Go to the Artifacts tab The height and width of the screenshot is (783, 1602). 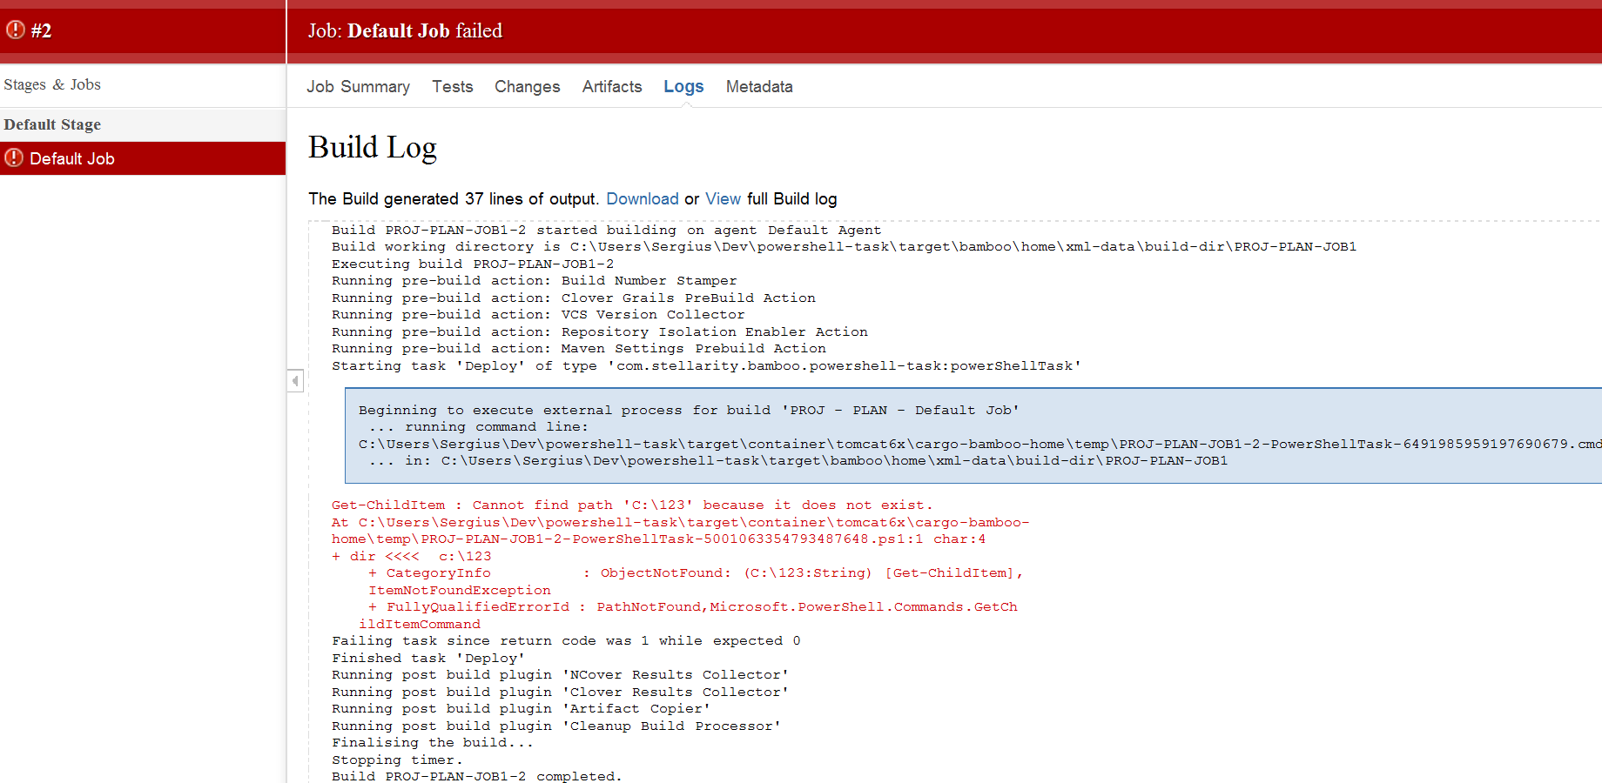(611, 87)
